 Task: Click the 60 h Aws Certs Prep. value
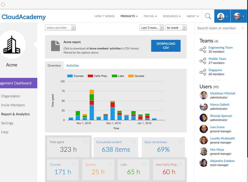169,172
